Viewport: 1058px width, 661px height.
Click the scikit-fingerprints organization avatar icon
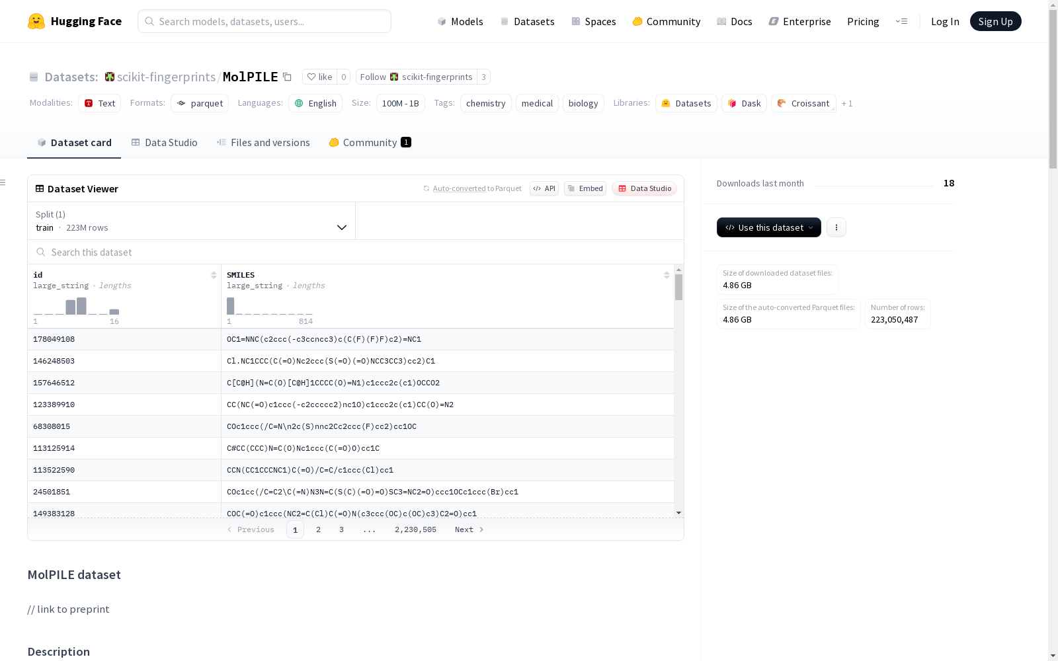point(110,77)
